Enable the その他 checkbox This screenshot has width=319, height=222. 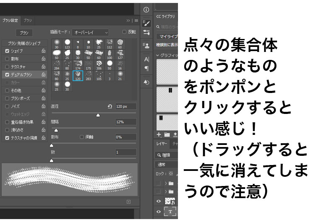point(7,90)
